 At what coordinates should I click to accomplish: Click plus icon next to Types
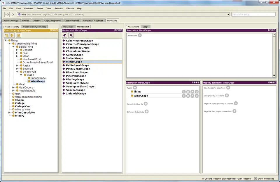[x=135, y=87]
